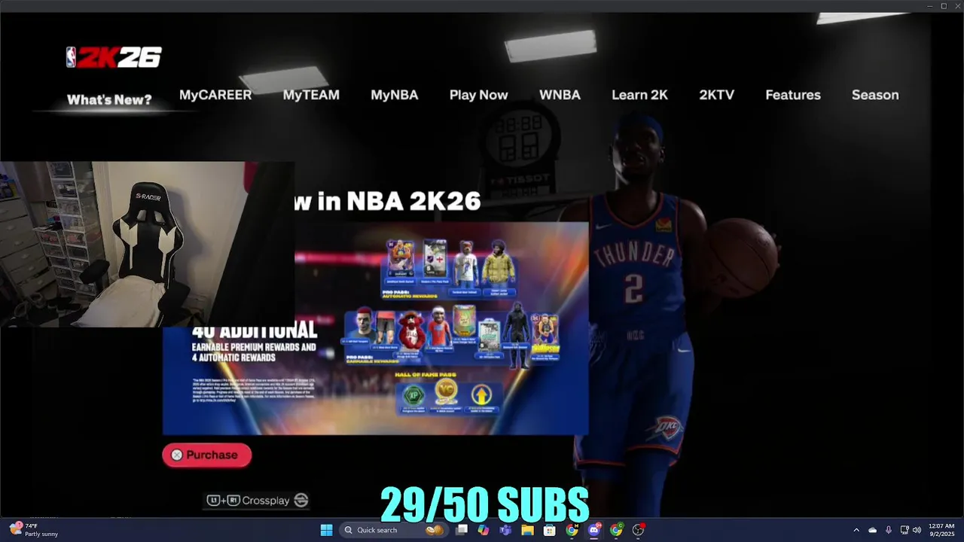Toggle Crossplay via the crossplay indicator
The height and width of the screenshot is (542, 964).
(x=258, y=500)
